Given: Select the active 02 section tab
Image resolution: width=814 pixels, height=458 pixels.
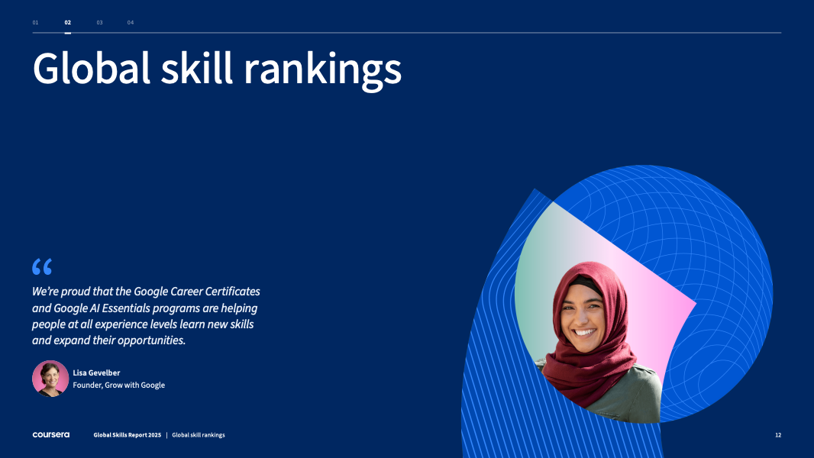Looking at the screenshot, I should 68,23.
